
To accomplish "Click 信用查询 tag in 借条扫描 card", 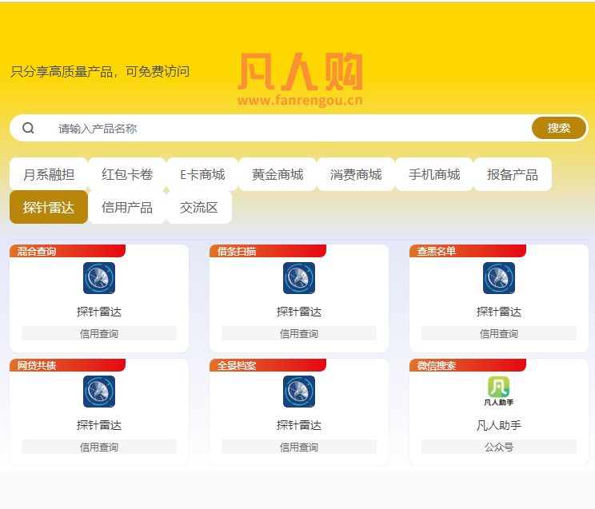I will [299, 333].
